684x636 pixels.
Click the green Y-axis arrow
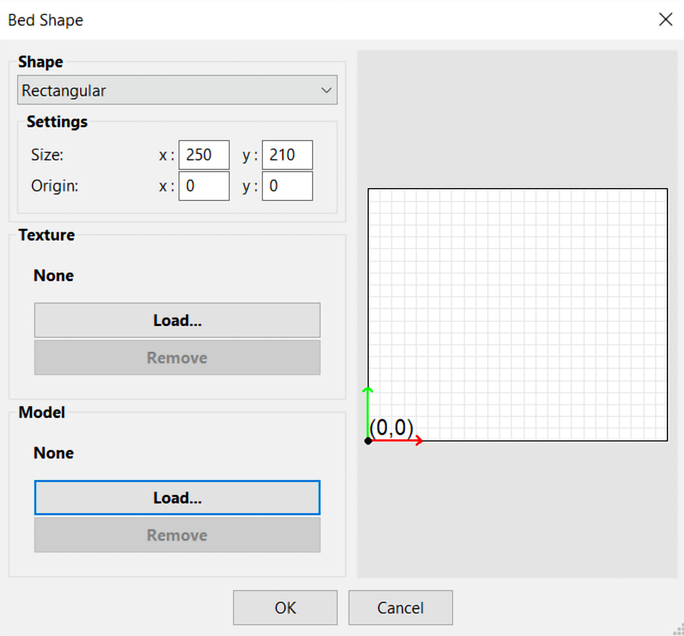(368, 413)
